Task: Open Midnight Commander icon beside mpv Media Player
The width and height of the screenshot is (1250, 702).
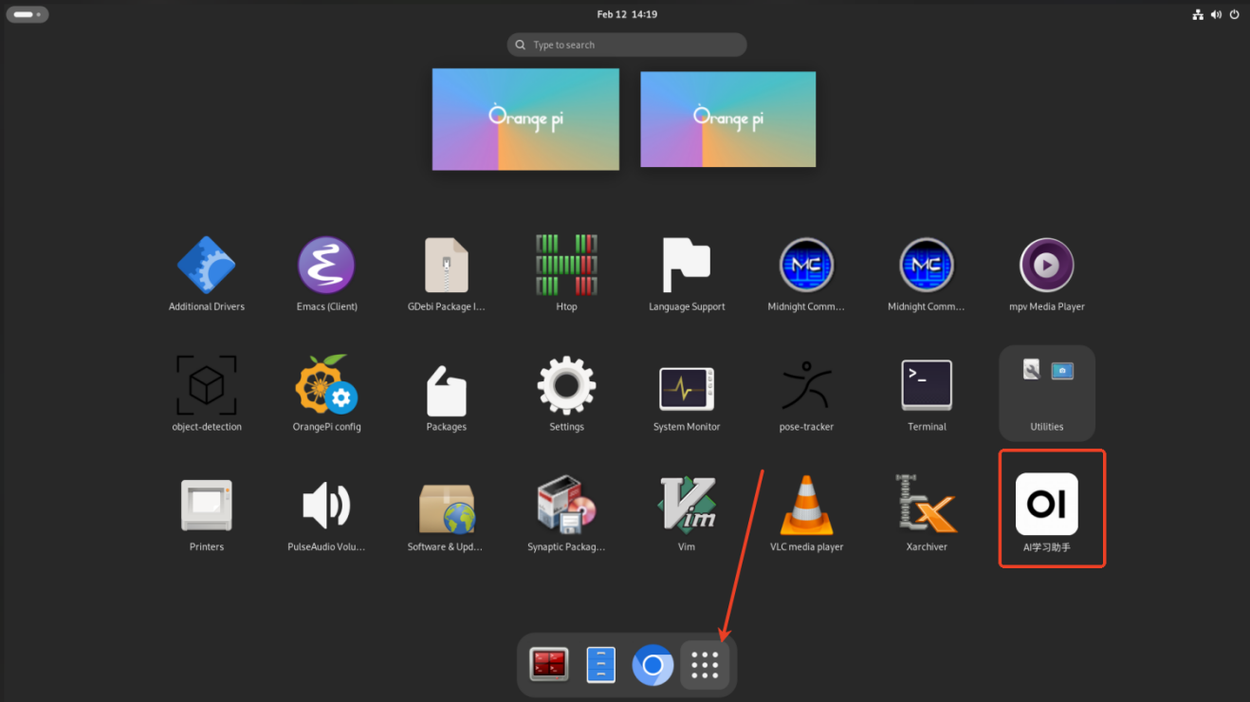Action: click(x=927, y=266)
